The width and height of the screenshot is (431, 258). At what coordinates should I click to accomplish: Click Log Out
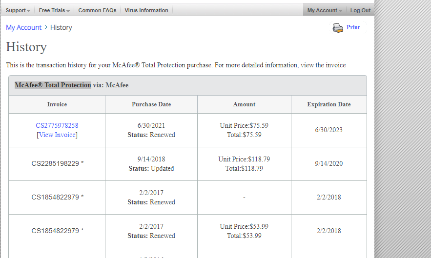pos(360,10)
